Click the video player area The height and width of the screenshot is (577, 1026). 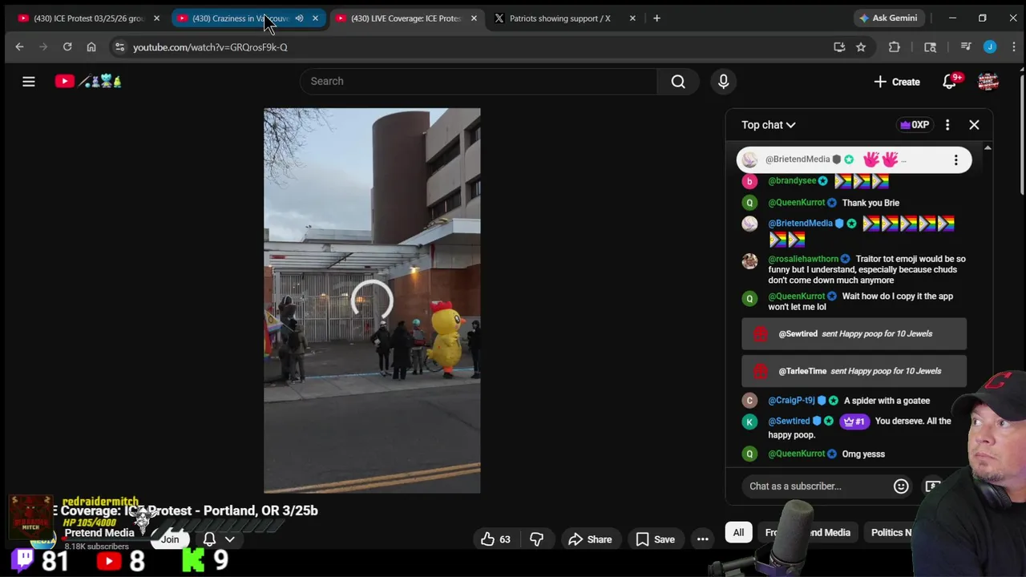pyautogui.click(x=372, y=301)
